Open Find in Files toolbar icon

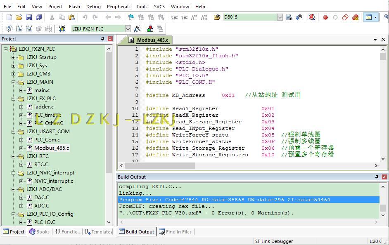click(x=217, y=17)
